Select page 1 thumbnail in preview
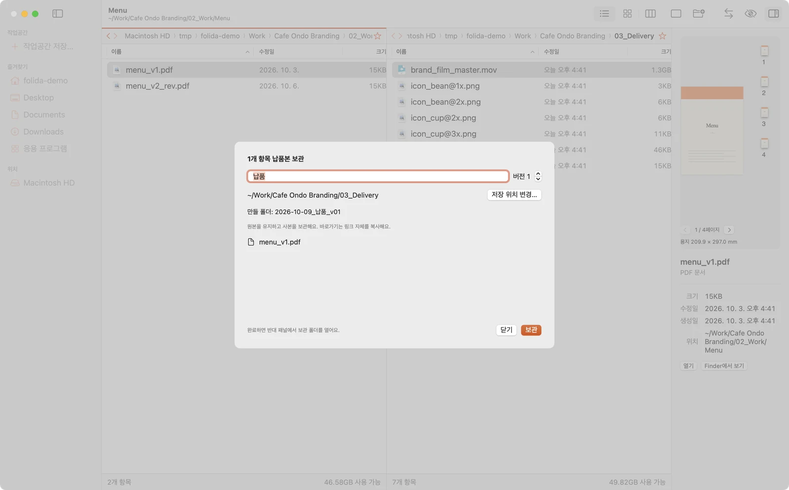Screen dimensions: 789x490 (x=764, y=51)
